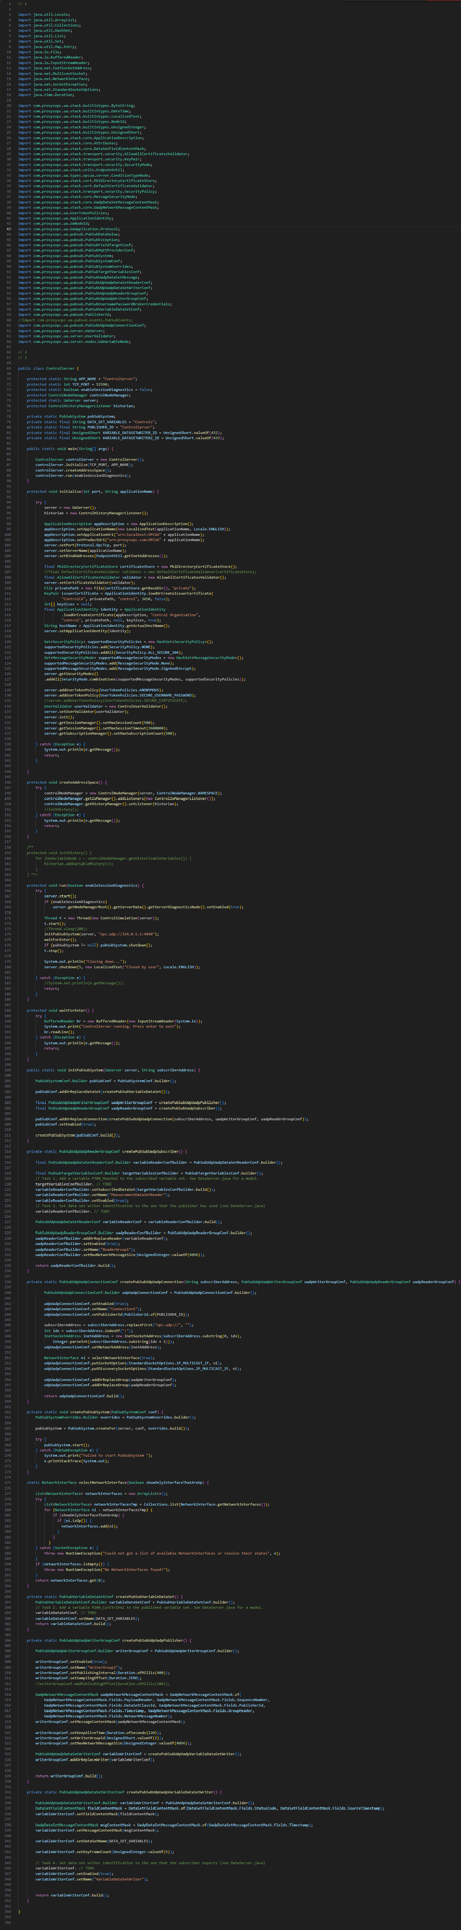Click the "Closing down..." println line
This screenshot has width=461, height=1930.
[85, 961]
